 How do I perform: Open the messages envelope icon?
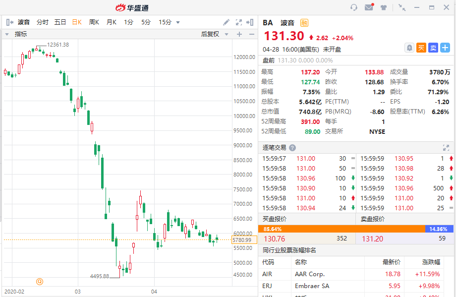point(369,7)
